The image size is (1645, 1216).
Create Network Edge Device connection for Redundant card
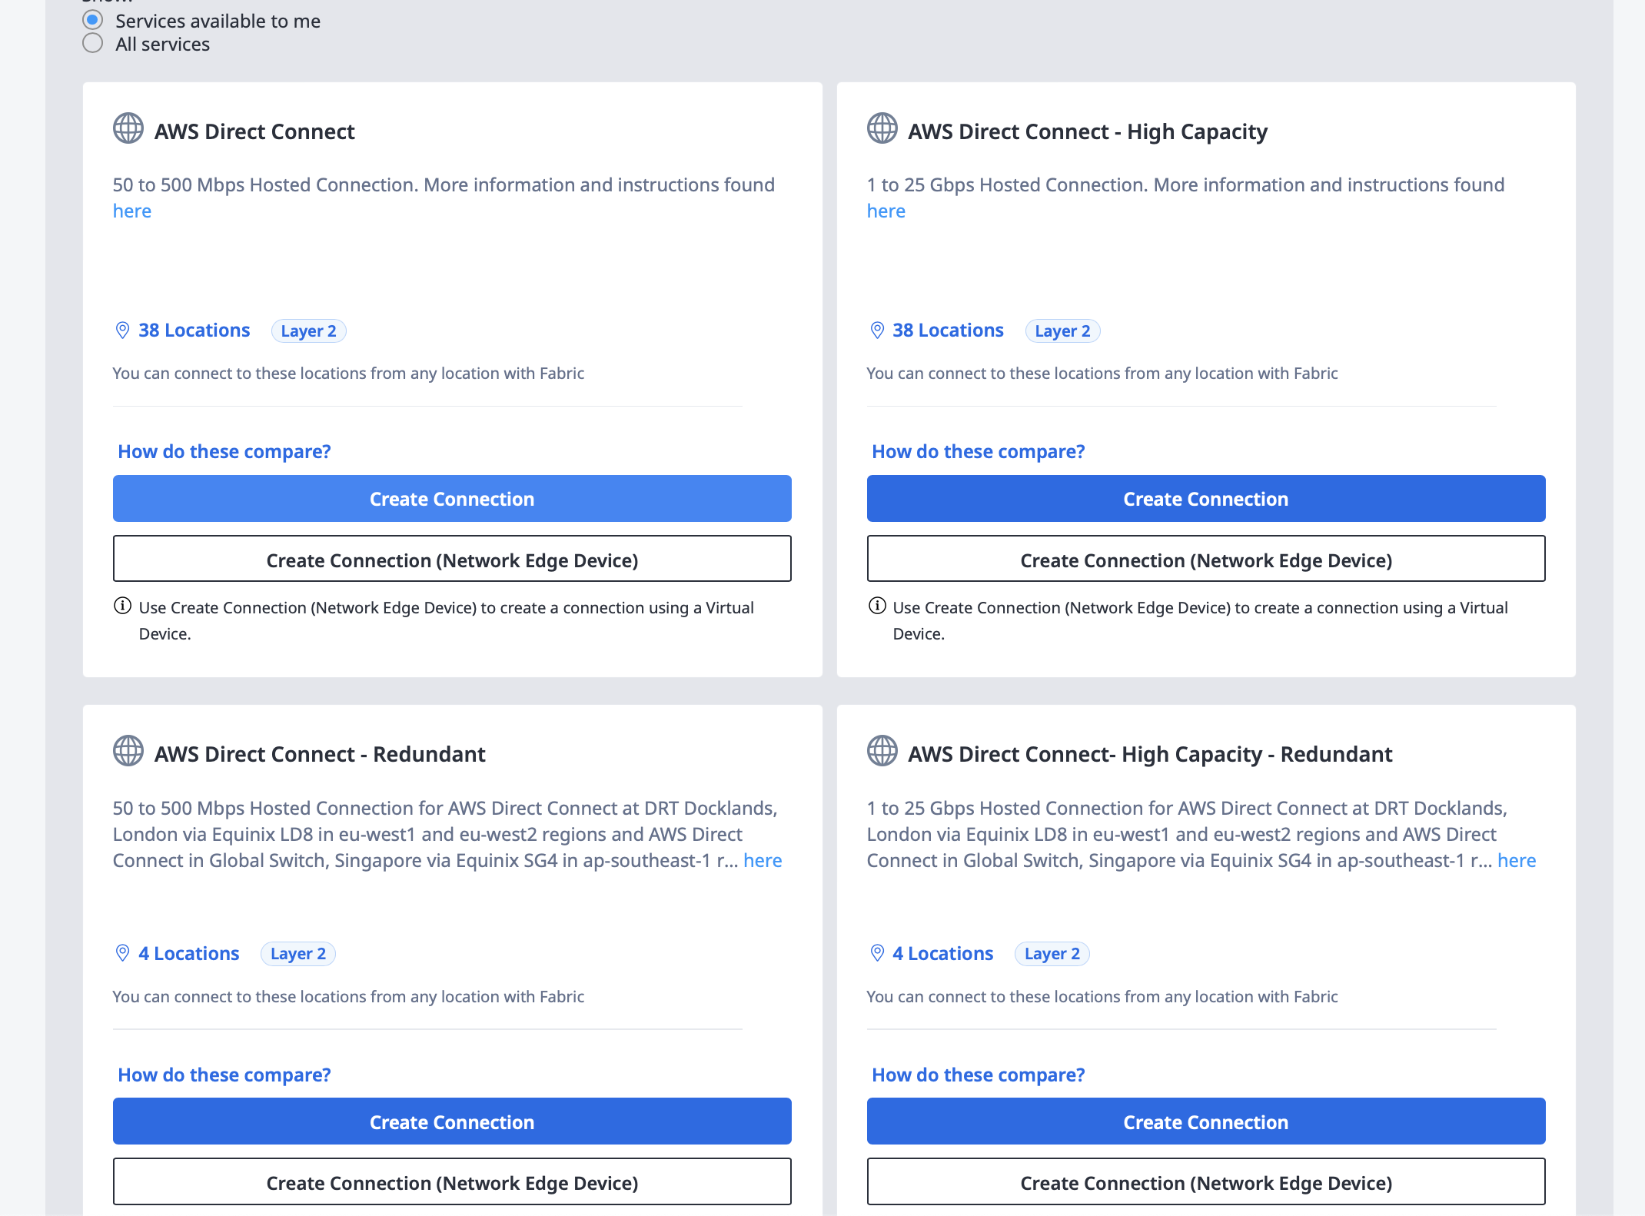coord(452,1181)
